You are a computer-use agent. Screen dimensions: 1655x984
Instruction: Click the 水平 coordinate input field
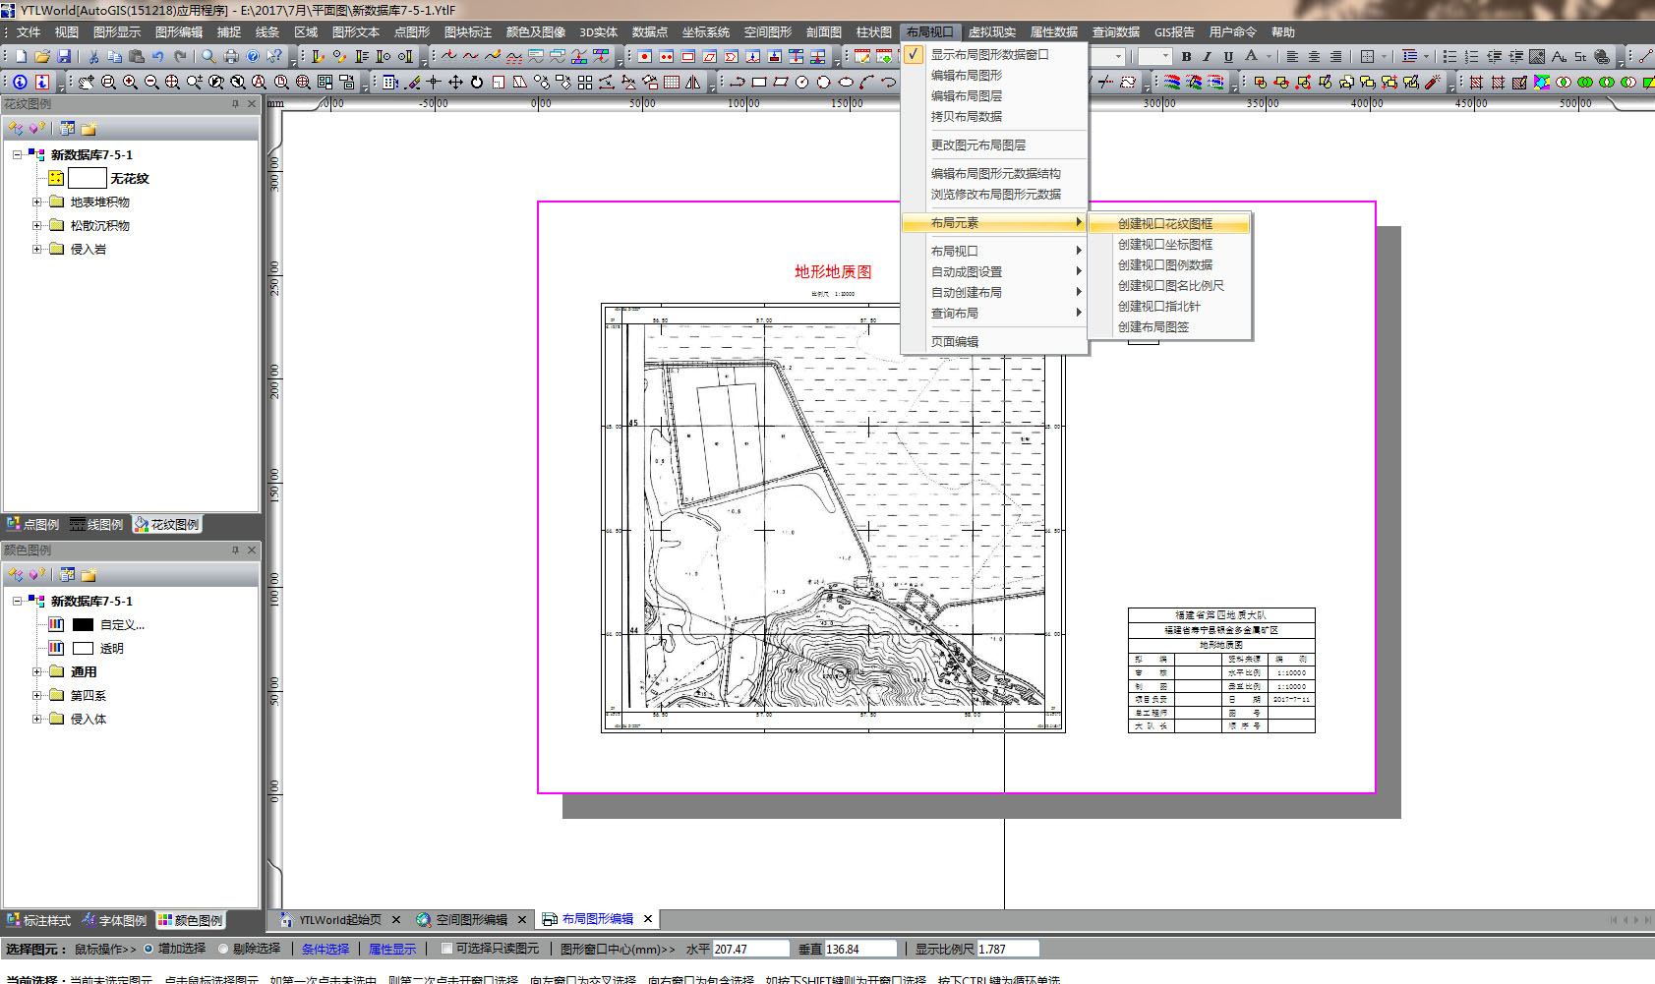[x=750, y=950]
